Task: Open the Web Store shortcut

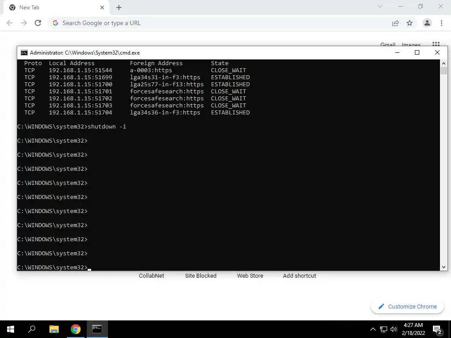Action: (250, 276)
